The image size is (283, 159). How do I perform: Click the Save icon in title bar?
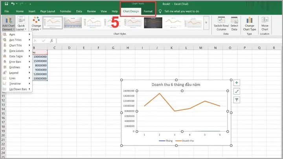tap(6, 4)
